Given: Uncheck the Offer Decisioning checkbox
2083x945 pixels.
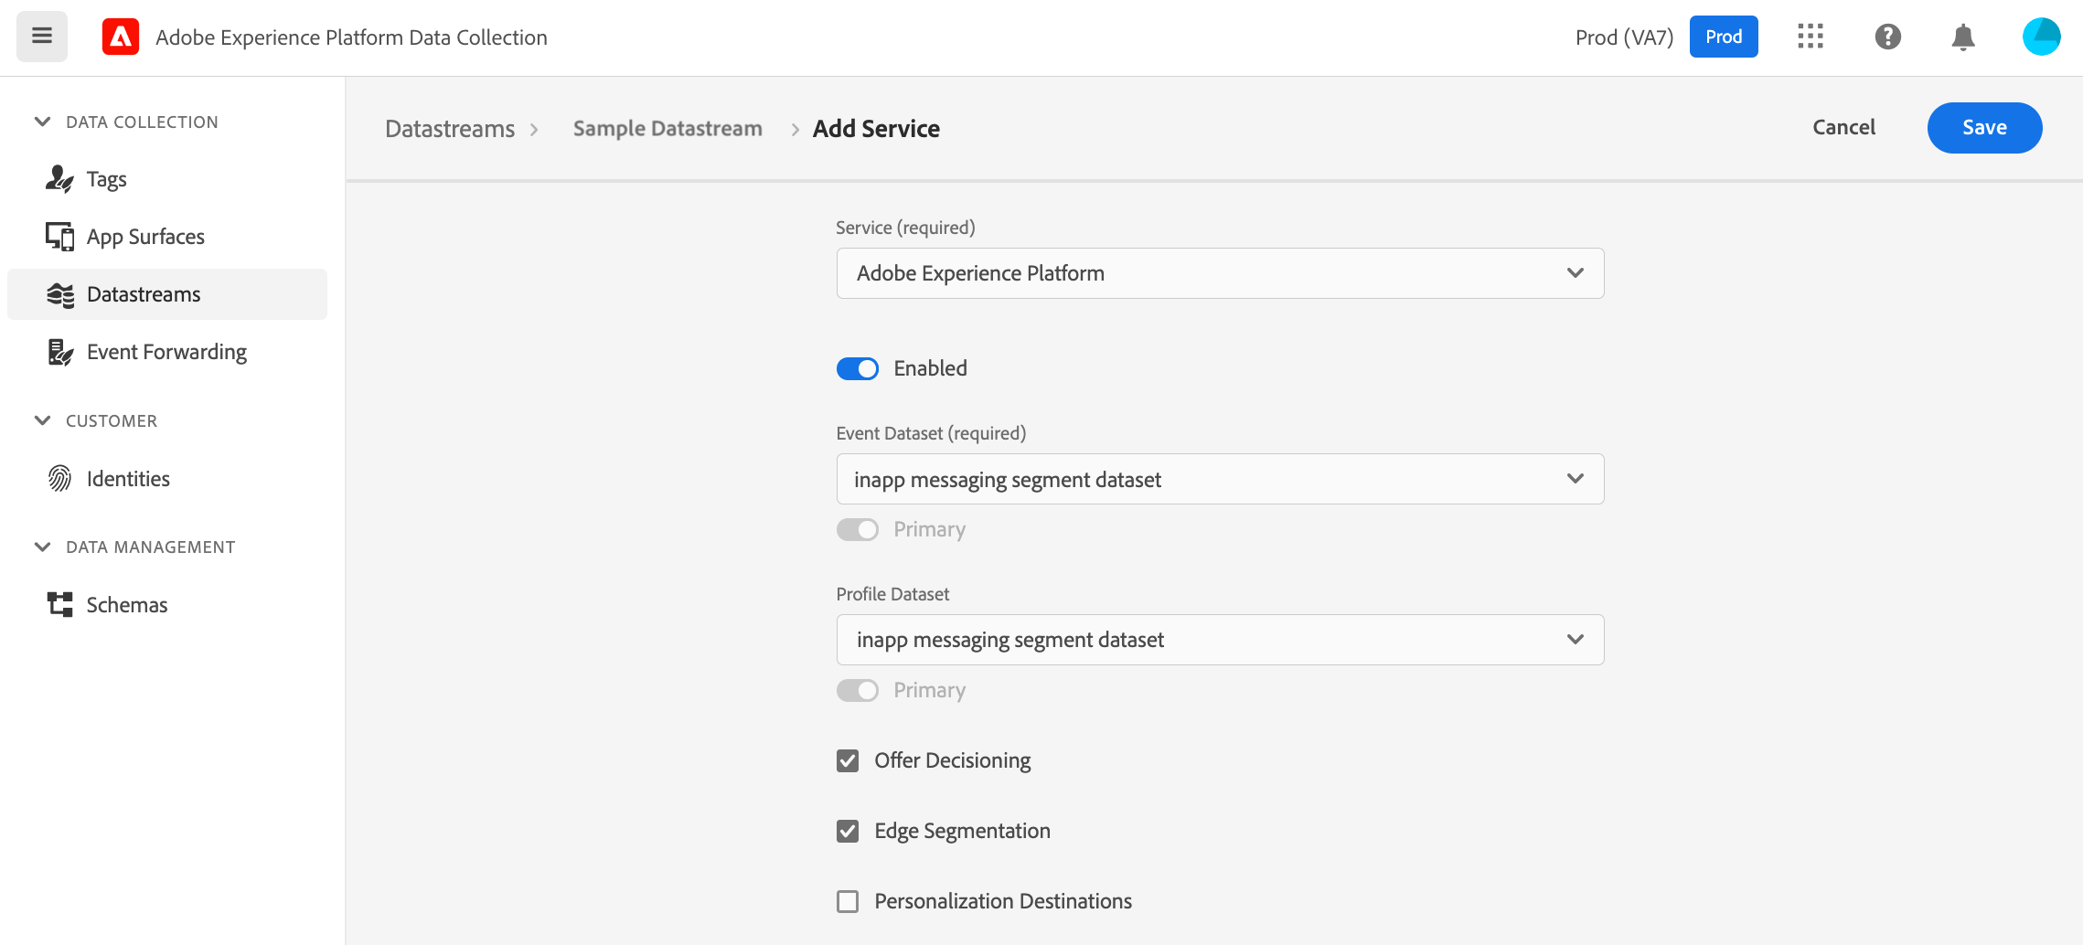Looking at the screenshot, I should 848,760.
